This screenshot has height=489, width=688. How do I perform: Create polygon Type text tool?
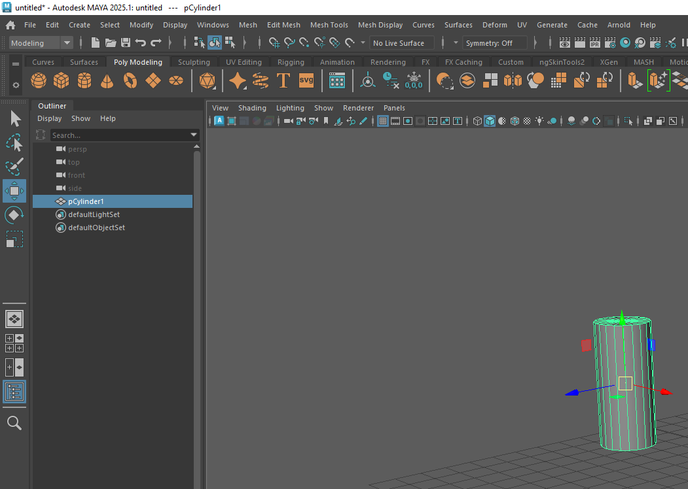click(283, 80)
